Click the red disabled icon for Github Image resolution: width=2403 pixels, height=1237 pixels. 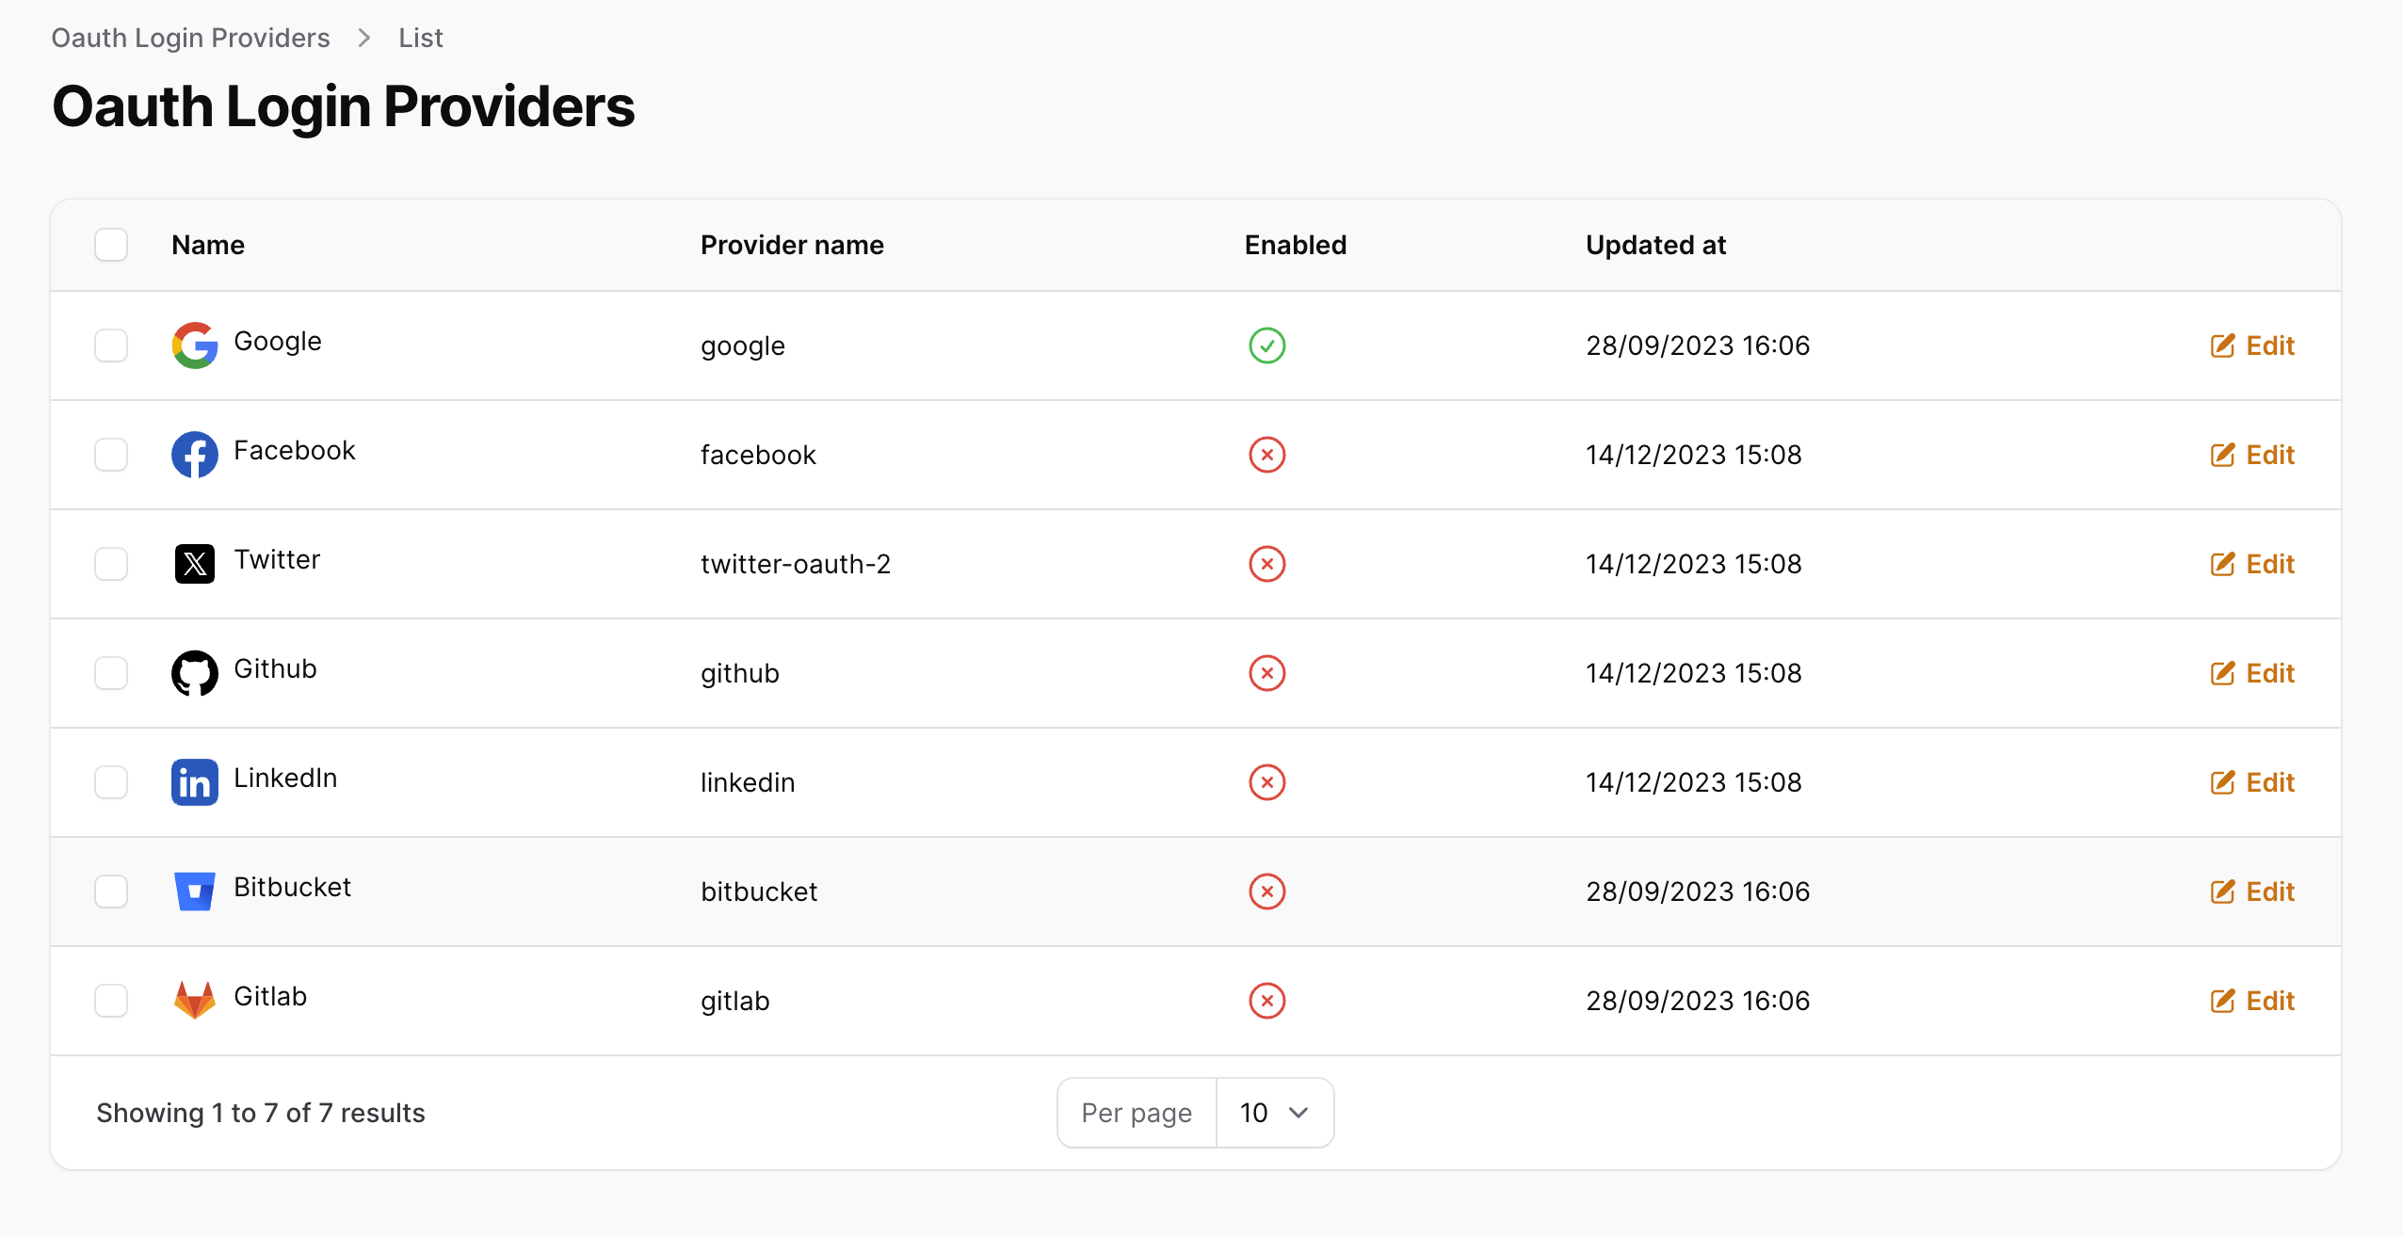tap(1267, 673)
